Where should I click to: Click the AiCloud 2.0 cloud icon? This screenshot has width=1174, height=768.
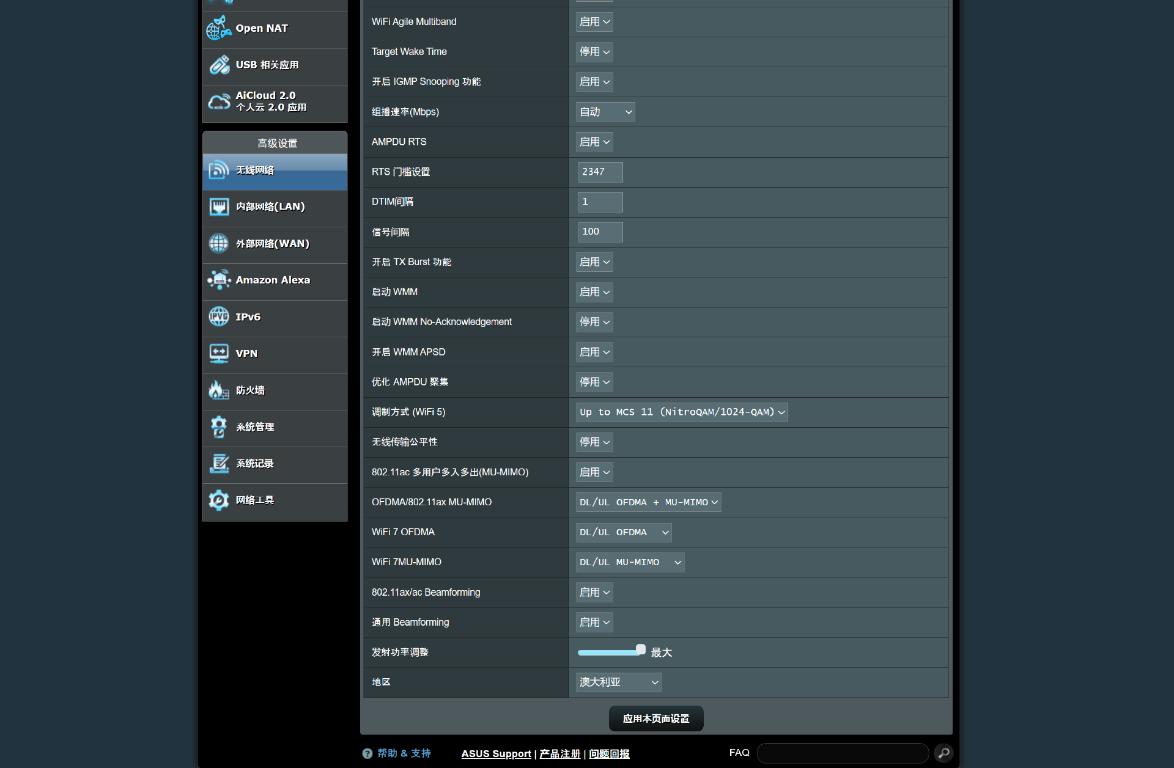[218, 101]
